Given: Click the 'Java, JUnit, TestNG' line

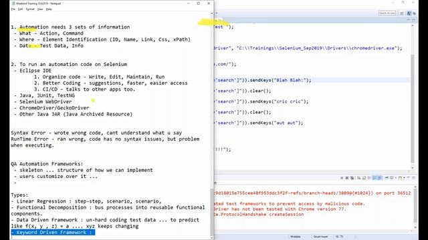Looking at the screenshot, I should pyautogui.click(x=44, y=95).
